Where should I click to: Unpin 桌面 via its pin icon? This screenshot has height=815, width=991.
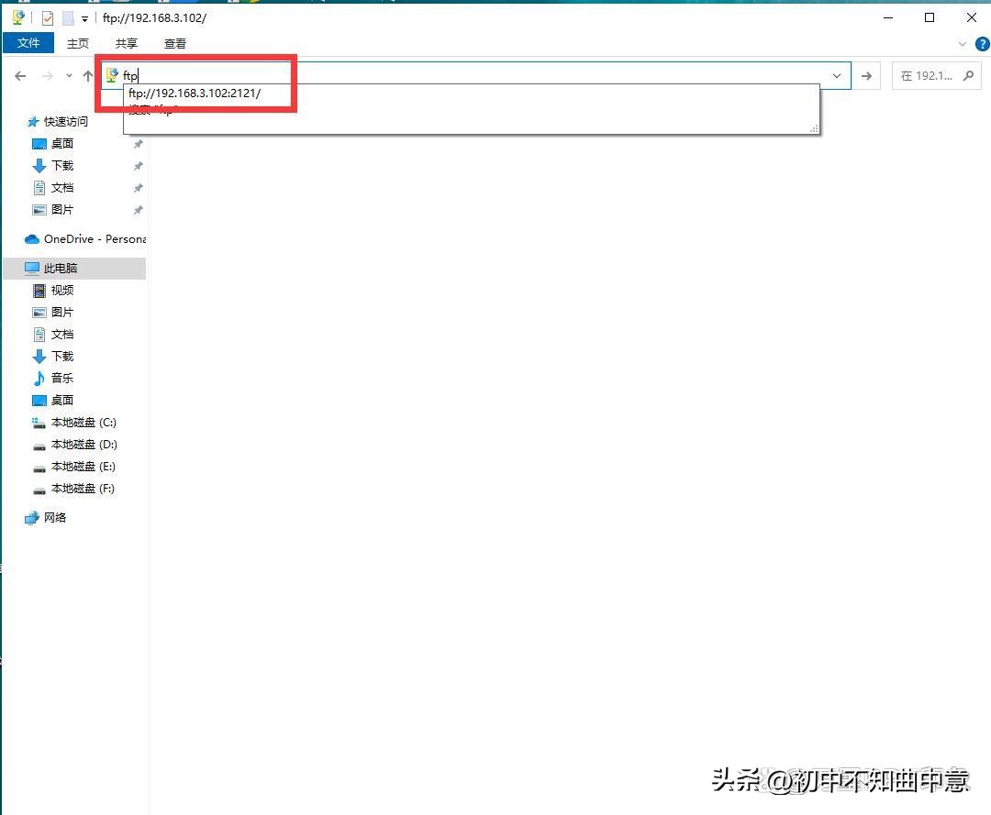coord(138,144)
